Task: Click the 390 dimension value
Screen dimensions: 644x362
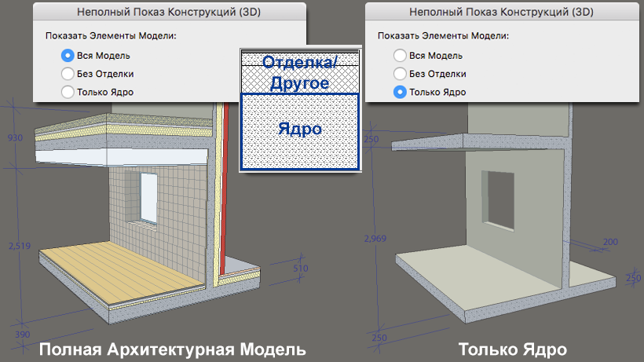Action: 23,335
